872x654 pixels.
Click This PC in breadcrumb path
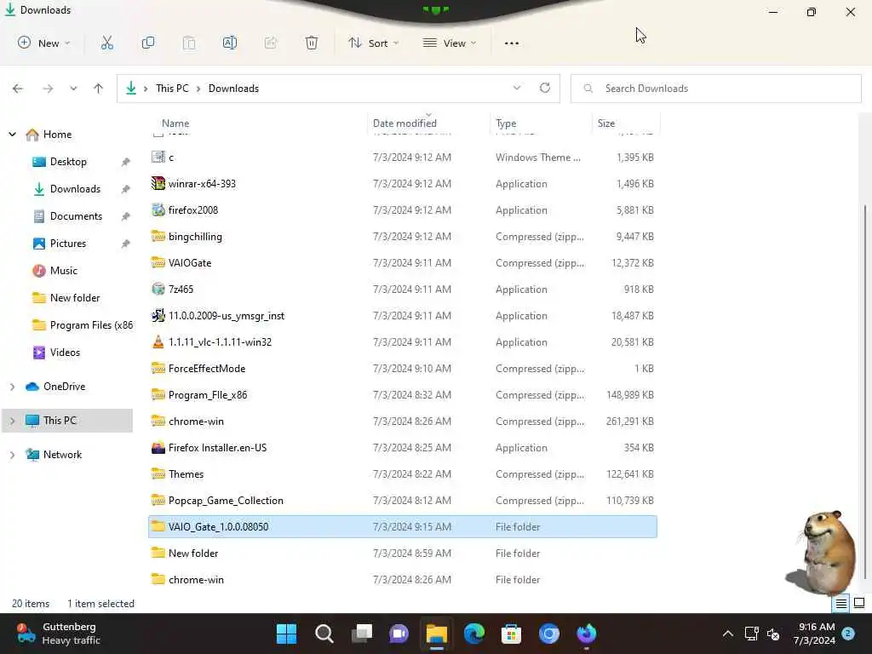[x=172, y=89]
